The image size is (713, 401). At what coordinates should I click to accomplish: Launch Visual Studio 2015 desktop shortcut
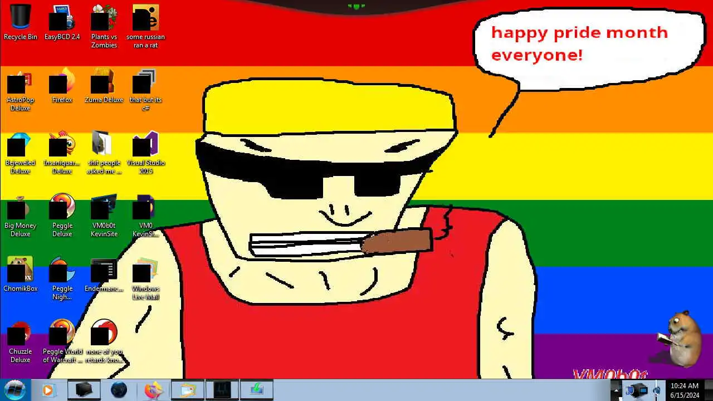[145, 152]
